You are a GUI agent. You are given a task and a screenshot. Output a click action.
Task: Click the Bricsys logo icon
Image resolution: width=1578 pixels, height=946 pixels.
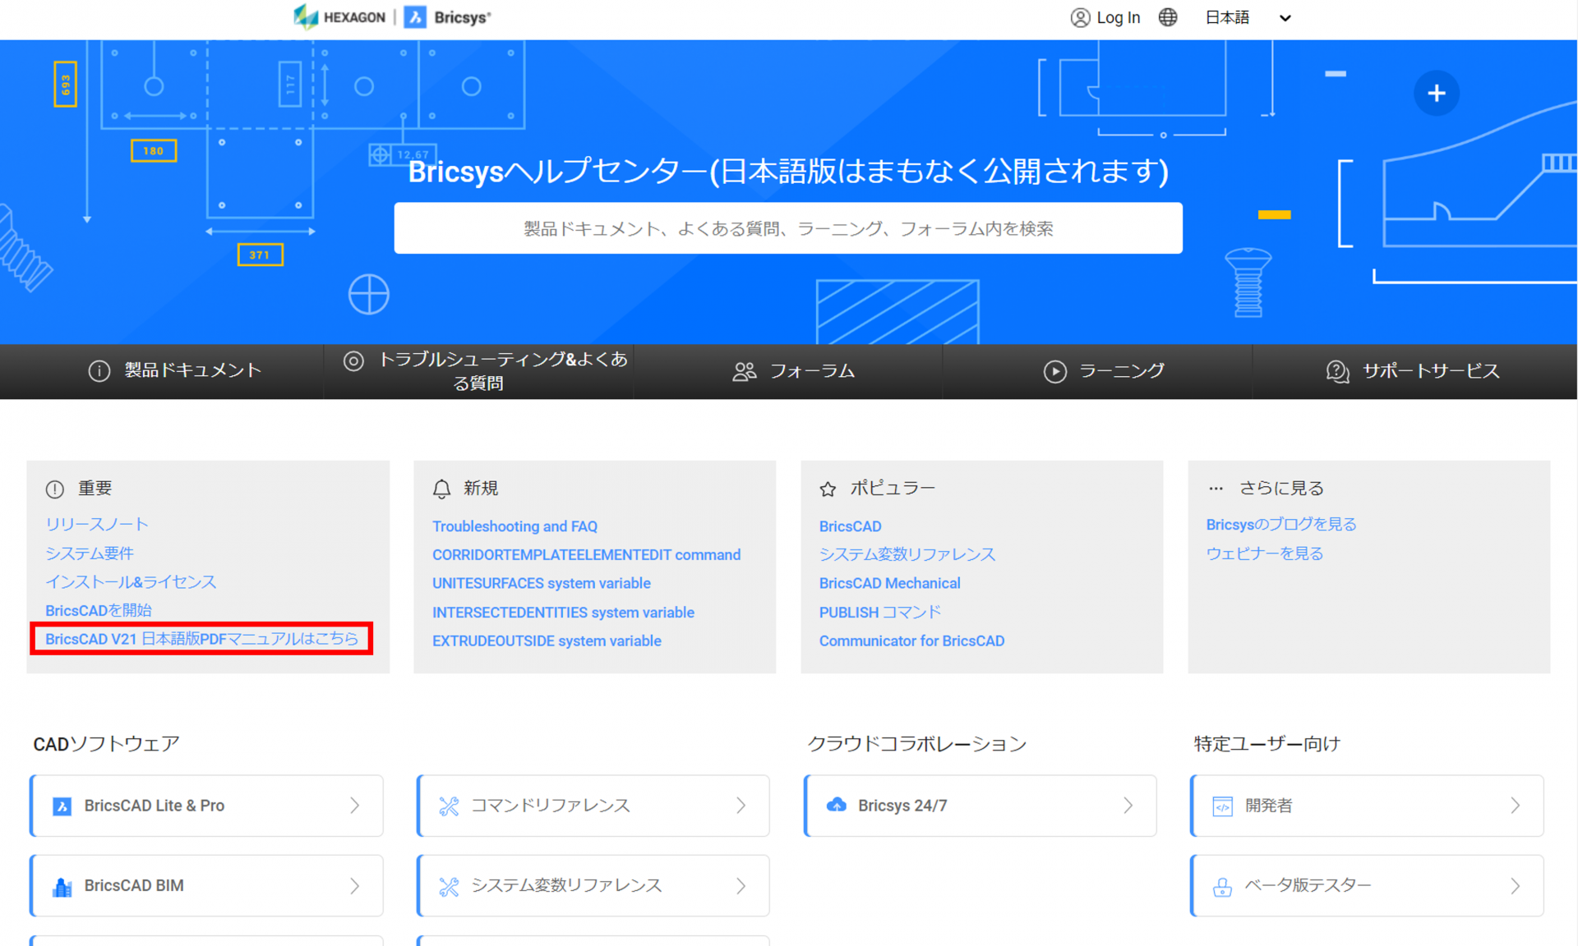(416, 16)
